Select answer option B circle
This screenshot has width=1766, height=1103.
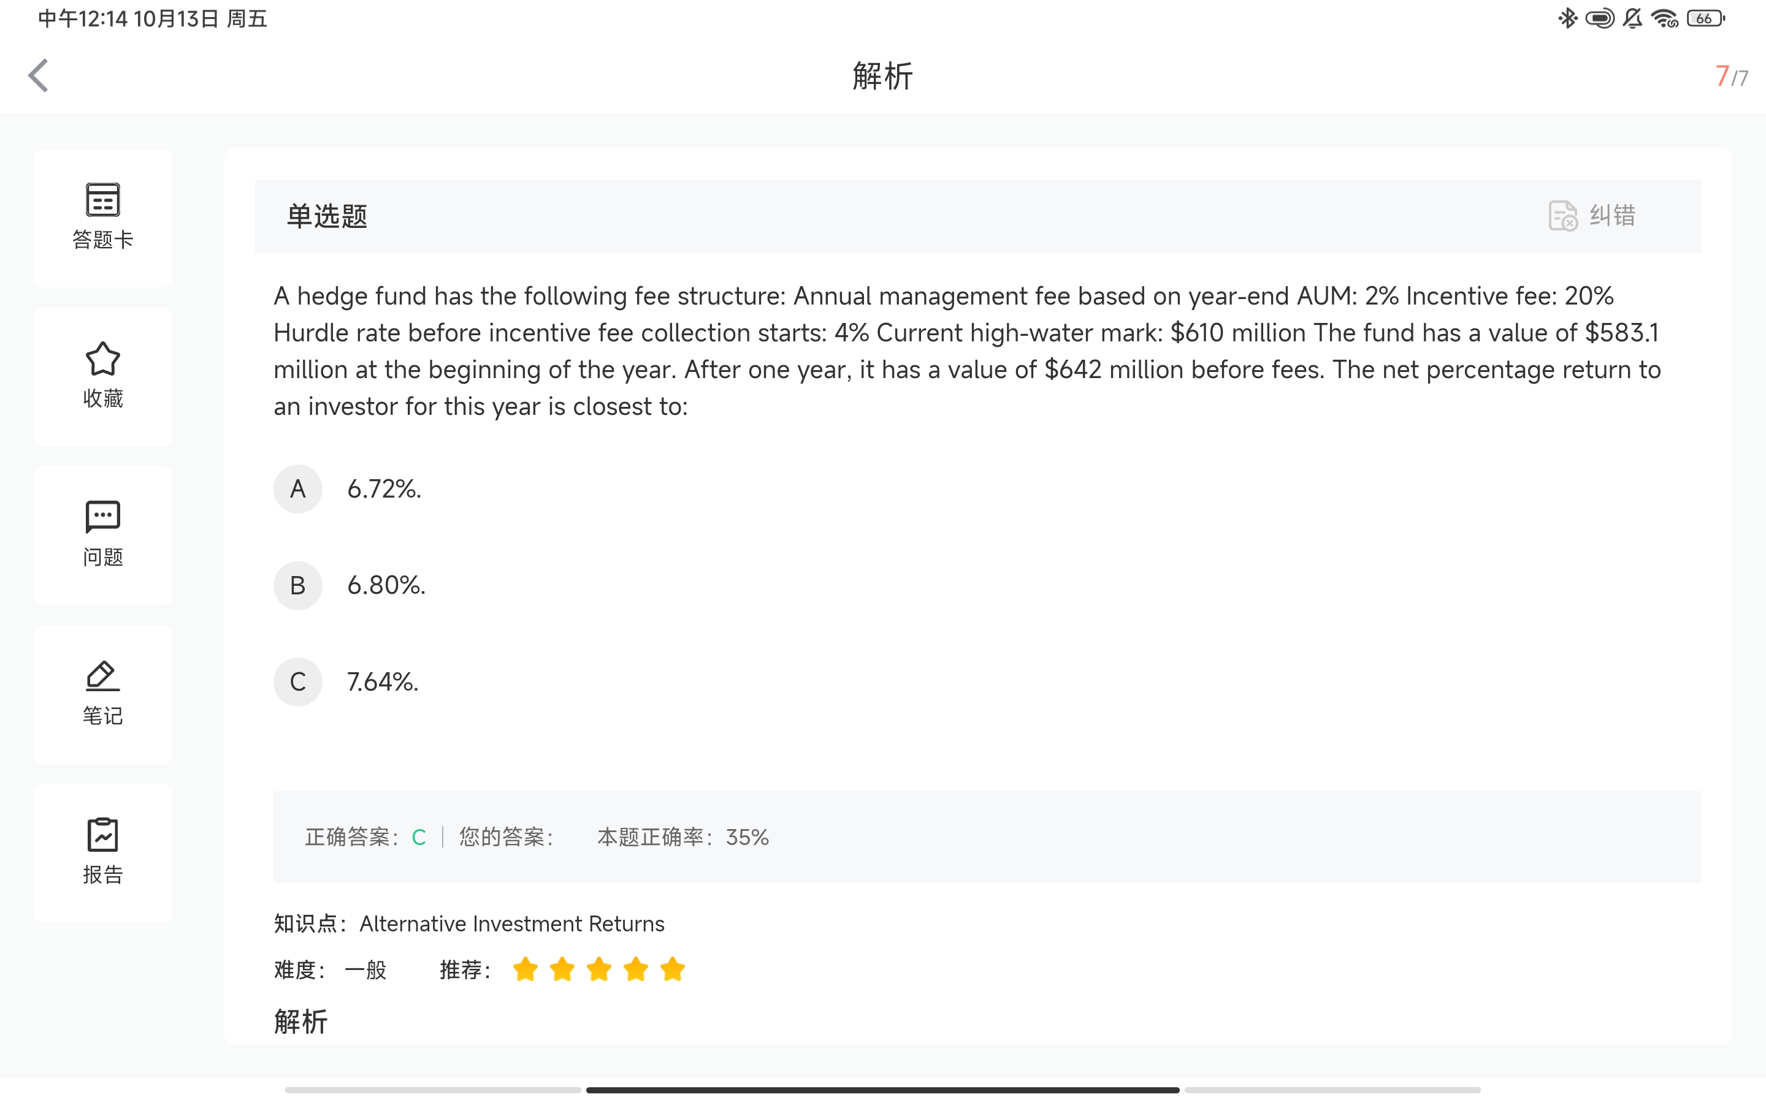click(298, 585)
